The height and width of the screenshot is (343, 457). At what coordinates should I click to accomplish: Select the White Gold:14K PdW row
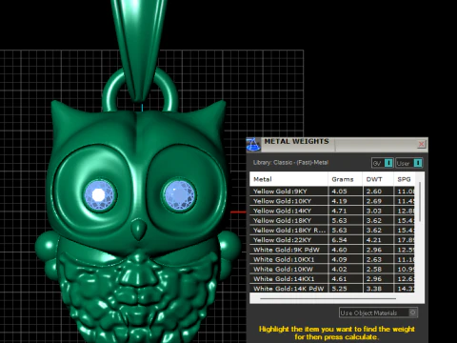(332, 289)
